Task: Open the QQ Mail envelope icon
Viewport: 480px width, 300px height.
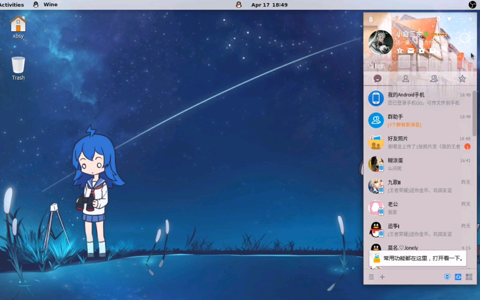Action: (411, 50)
